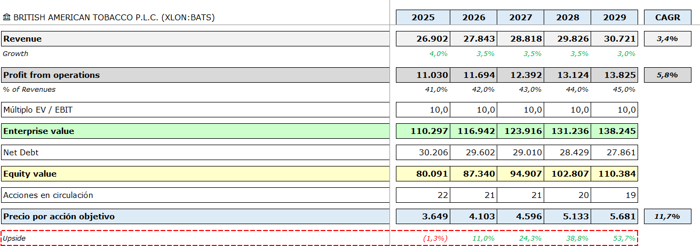Click enterprise value 116.942
This screenshot has width=700, height=246.
474,131
